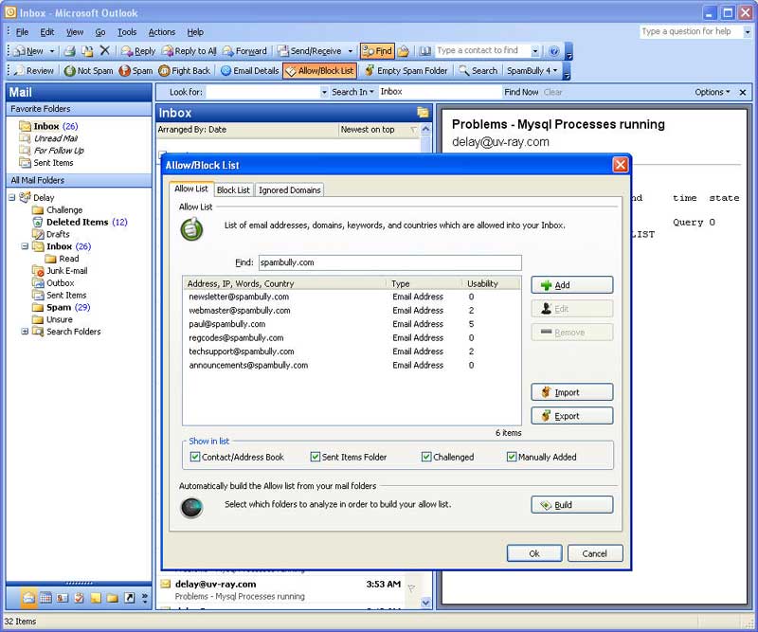Click Reply to All in toolbar
Screen dimensions: 758x632
pos(189,51)
